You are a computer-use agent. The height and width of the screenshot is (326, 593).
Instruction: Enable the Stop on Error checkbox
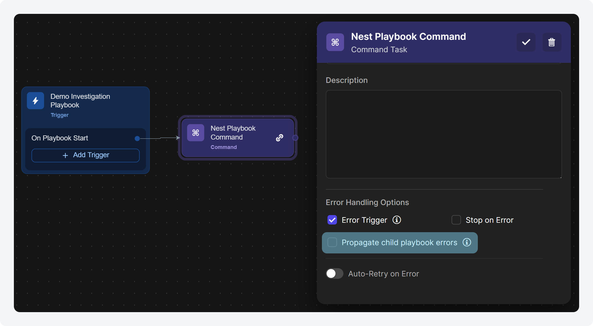[456, 220]
